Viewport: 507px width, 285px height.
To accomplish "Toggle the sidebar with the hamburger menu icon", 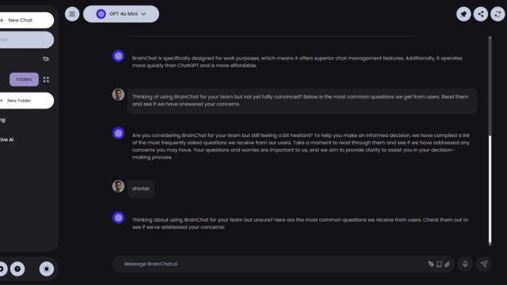I will (x=72, y=14).
